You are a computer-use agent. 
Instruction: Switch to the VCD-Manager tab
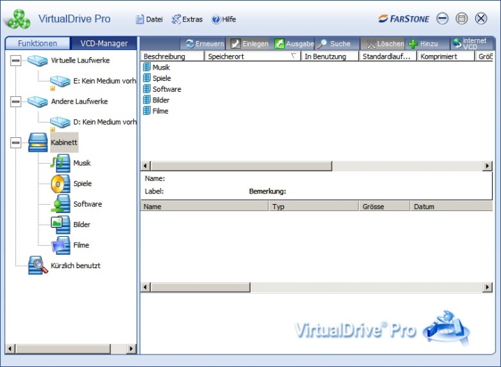click(x=104, y=43)
